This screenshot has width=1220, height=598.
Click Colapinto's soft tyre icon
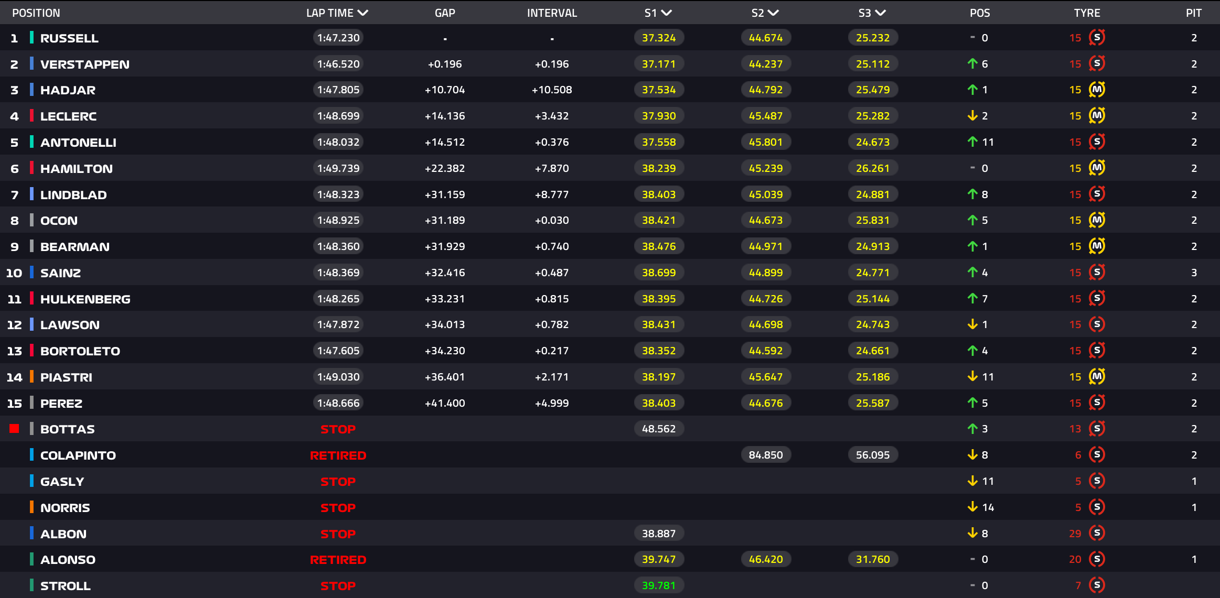click(x=1097, y=455)
